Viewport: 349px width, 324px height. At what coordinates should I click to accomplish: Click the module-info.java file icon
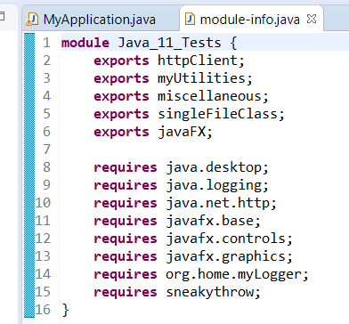(x=190, y=20)
